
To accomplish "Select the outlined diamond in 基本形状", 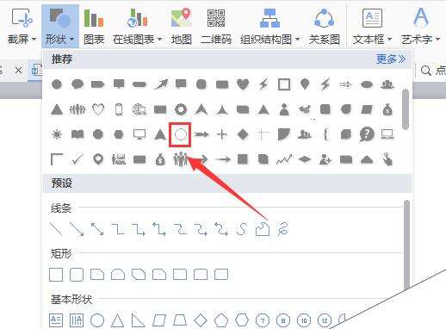I will click(x=201, y=320).
